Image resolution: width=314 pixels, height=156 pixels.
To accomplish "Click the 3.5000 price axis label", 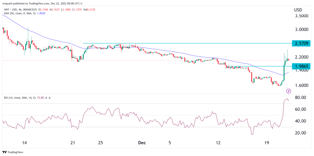I will click(x=301, y=16).
